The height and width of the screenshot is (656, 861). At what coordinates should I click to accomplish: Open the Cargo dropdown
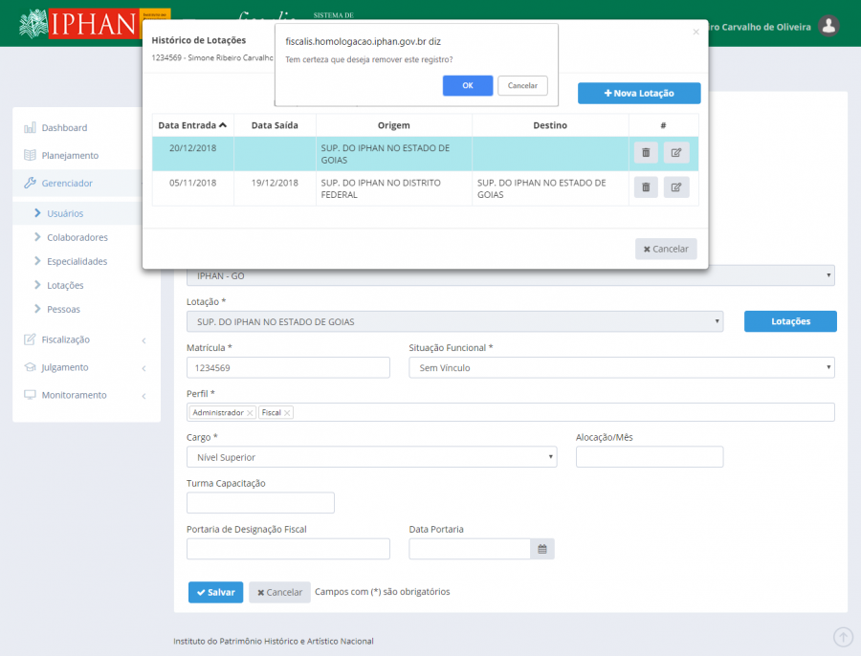[371, 457]
